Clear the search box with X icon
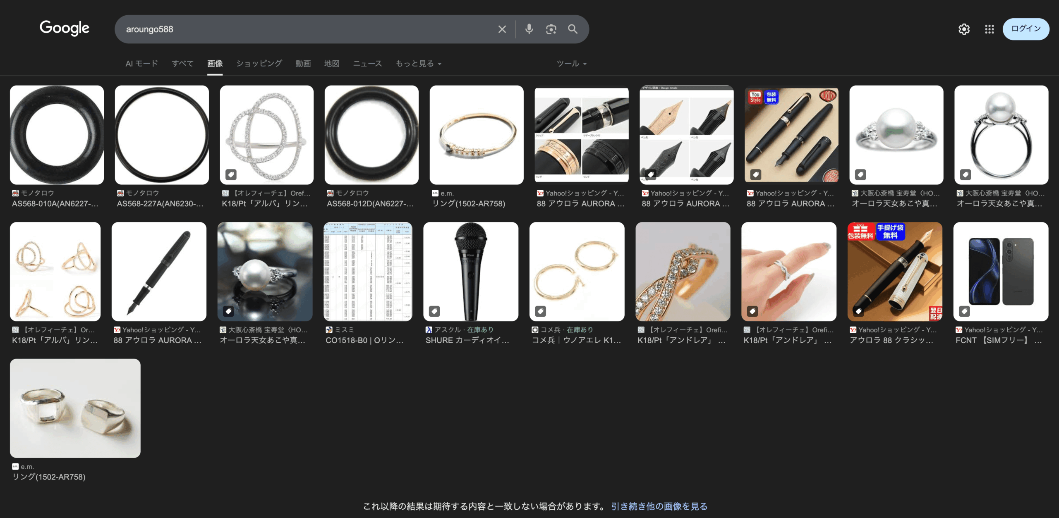 click(x=502, y=29)
